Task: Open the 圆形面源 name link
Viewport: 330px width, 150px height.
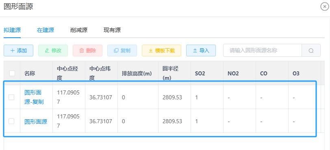Action: 36,122
